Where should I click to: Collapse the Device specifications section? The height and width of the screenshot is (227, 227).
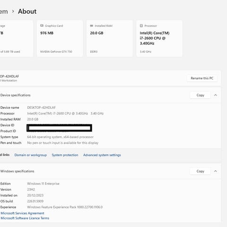(x=216, y=95)
